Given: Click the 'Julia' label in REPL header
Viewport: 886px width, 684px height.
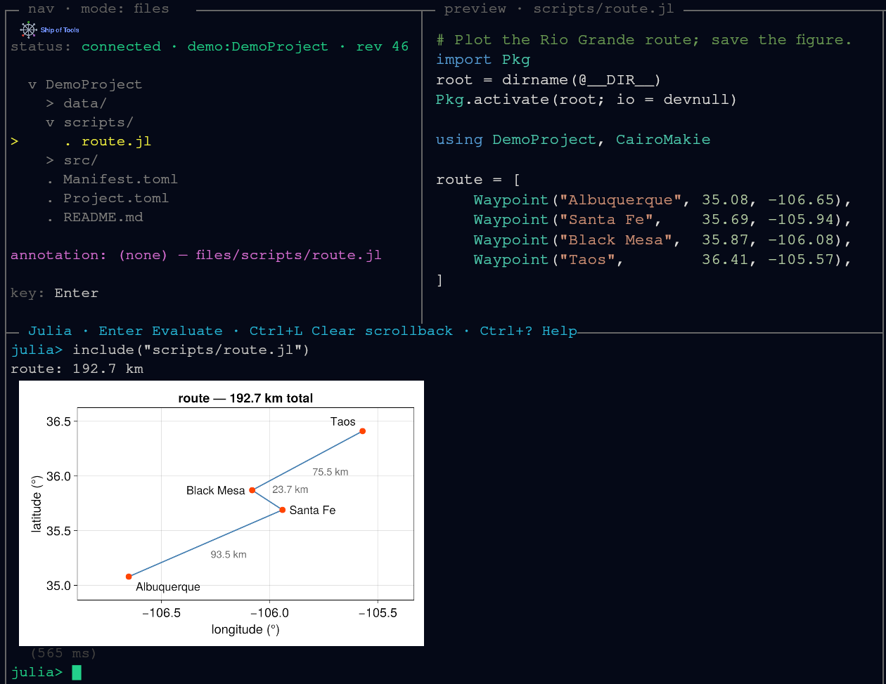Looking at the screenshot, I should tap(50, 331).
